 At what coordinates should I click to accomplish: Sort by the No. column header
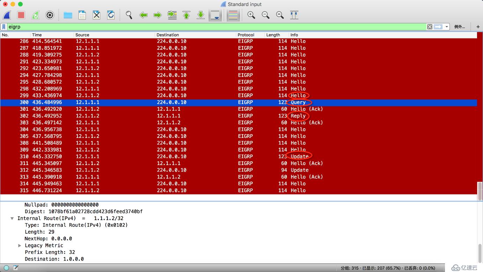click(15, 35)
